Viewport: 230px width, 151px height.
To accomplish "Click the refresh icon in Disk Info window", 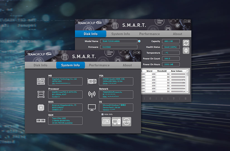I will point(186,43).
